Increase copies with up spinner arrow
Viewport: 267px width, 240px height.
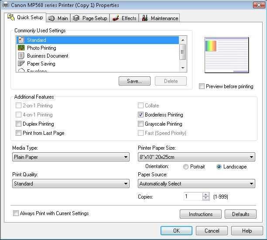tap(206, 195)
